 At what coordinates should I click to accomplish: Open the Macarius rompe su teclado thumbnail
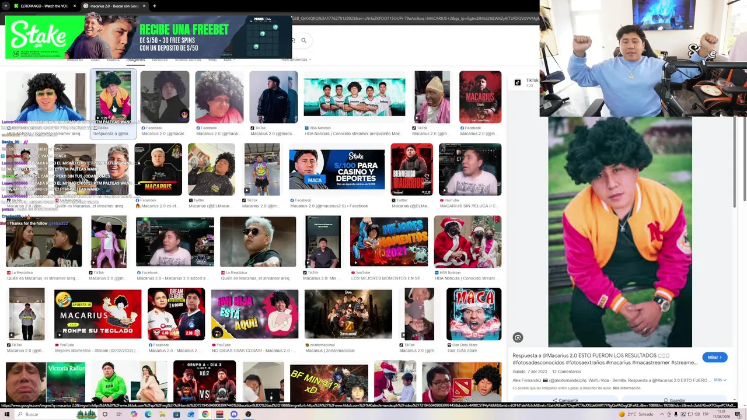[x=97, y=314]
